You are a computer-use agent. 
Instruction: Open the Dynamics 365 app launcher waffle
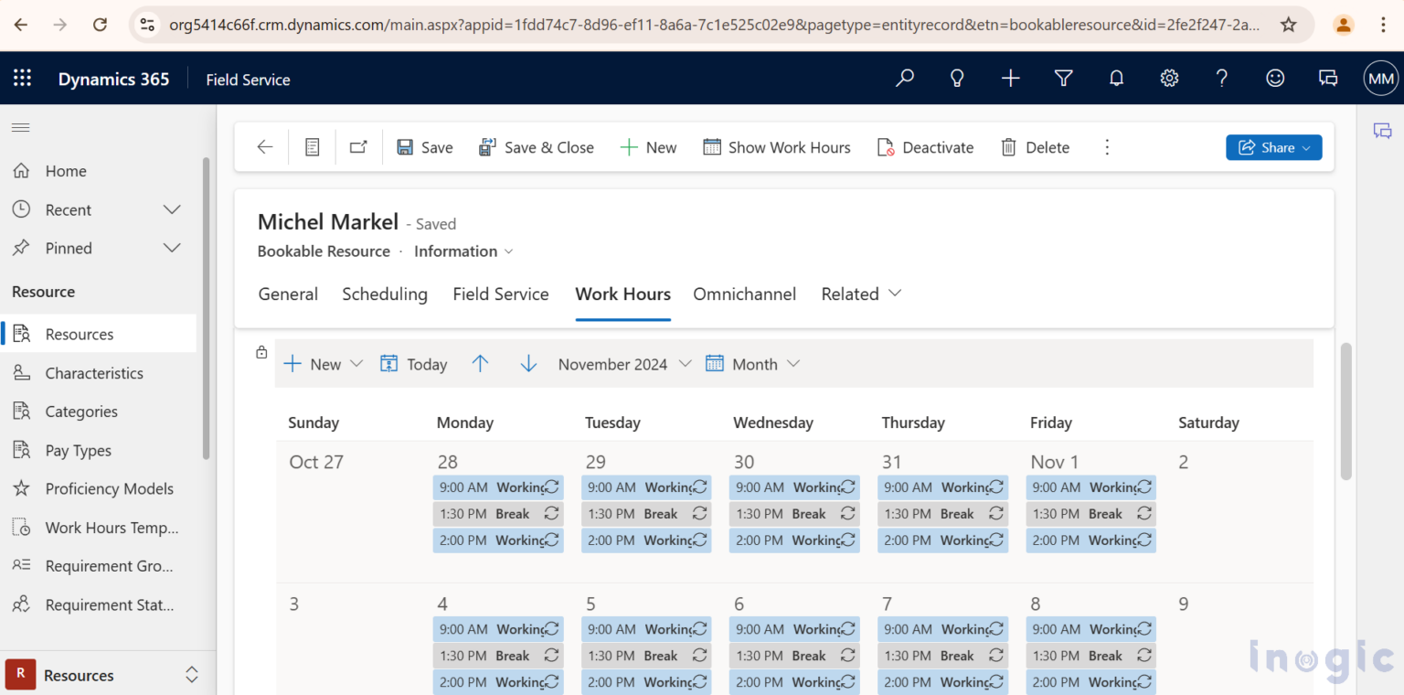point(22,78)
